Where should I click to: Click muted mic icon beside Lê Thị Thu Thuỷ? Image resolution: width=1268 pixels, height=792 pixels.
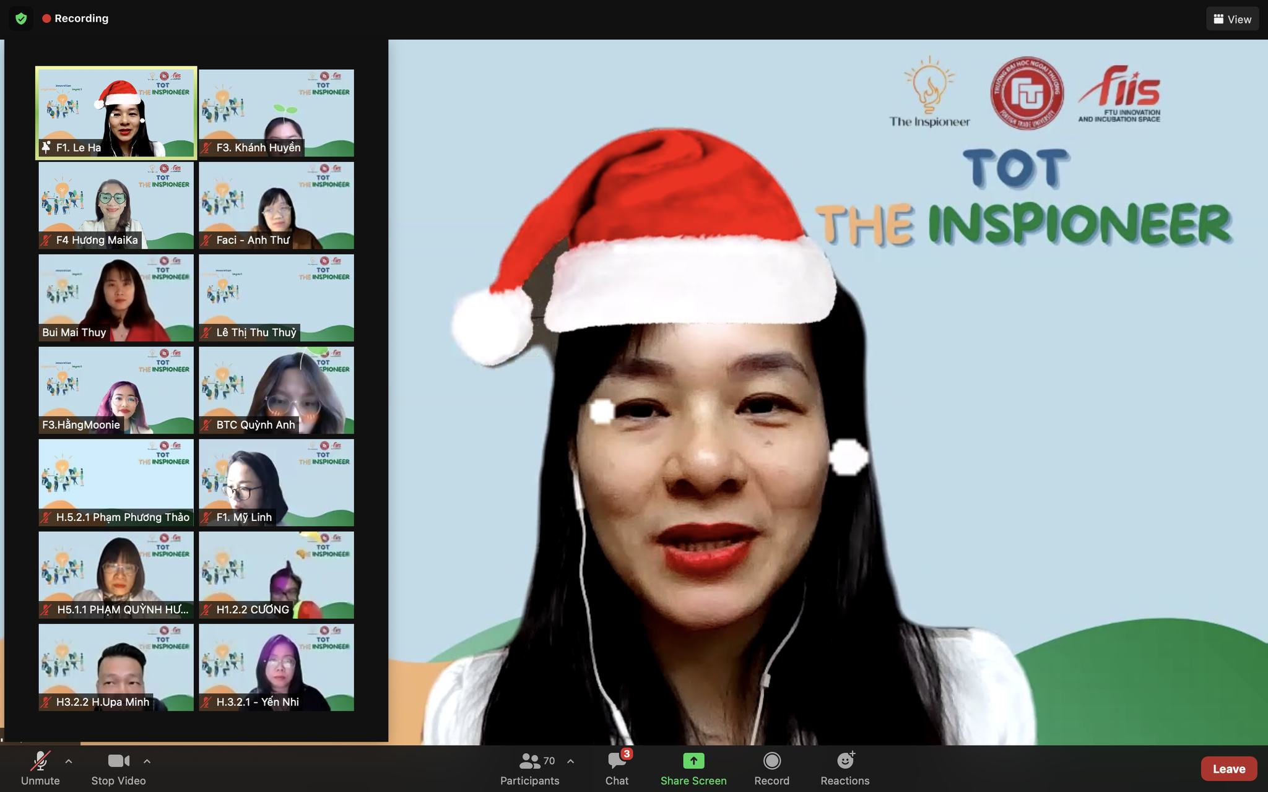[207, 332]
